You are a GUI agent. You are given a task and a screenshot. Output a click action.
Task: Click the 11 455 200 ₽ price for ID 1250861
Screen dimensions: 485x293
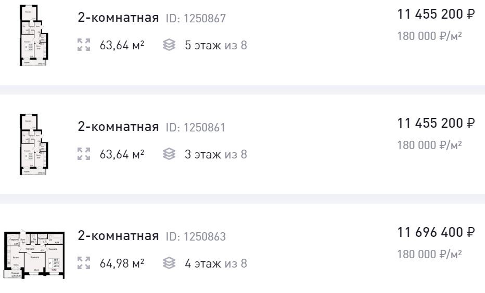(436, 123)
